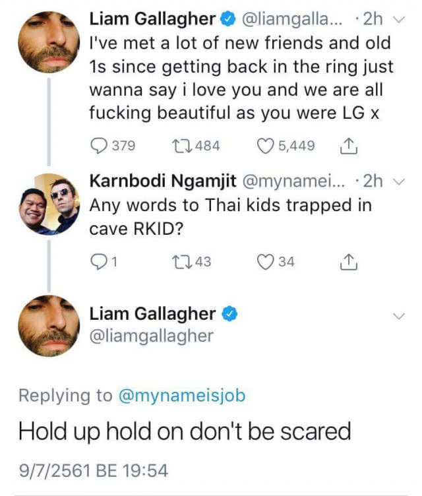Open Liam Gallagher avatar on main reply
The width and height of the screenshot is (422, 496).
[49, 326]
